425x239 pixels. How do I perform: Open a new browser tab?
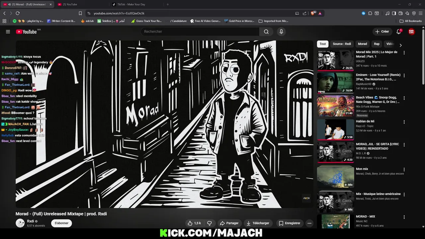click(168, 4)
